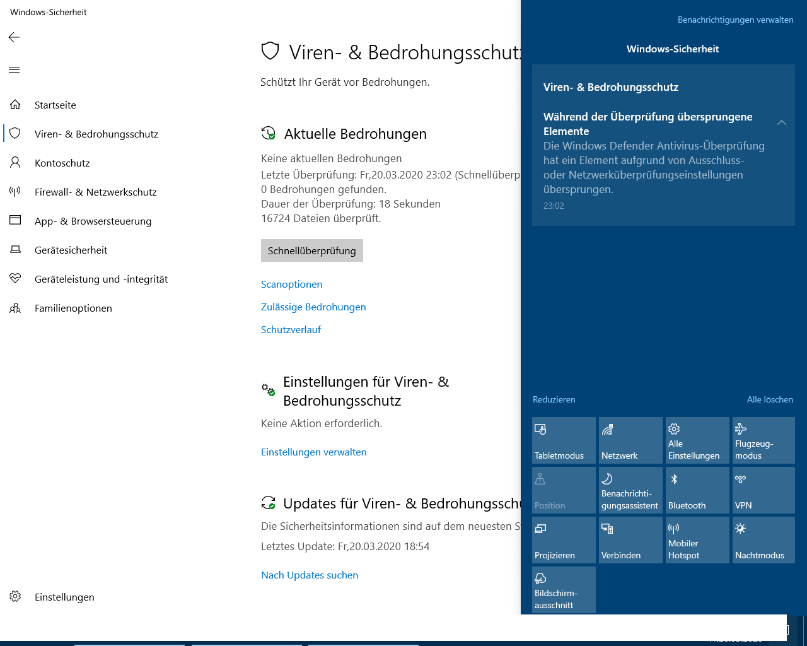This screenshot has height=646, width=807.
Task: Click '16724 Dateien überprüft.' text
Action: (321, 218)
